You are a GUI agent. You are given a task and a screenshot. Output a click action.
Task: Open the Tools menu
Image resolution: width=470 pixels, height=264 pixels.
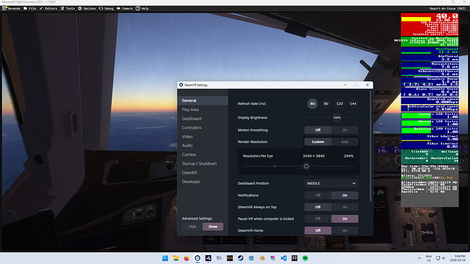pos(70,8)
